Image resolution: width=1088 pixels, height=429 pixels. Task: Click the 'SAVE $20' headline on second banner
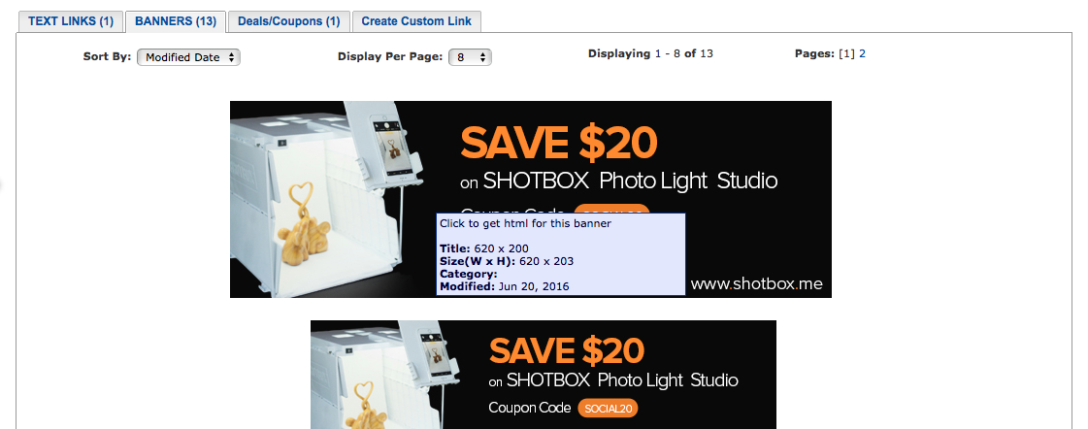pyautogui.click(x=567, y=350)
